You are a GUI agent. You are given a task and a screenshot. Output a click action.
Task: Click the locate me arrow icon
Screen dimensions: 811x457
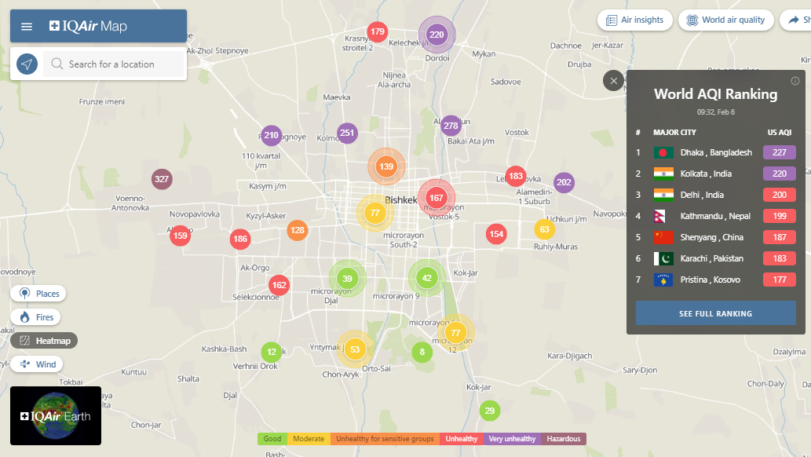27,64
